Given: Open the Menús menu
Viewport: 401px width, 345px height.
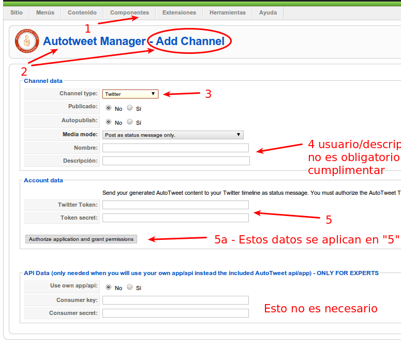Looking at the screenshot, I should pos(45,12).
